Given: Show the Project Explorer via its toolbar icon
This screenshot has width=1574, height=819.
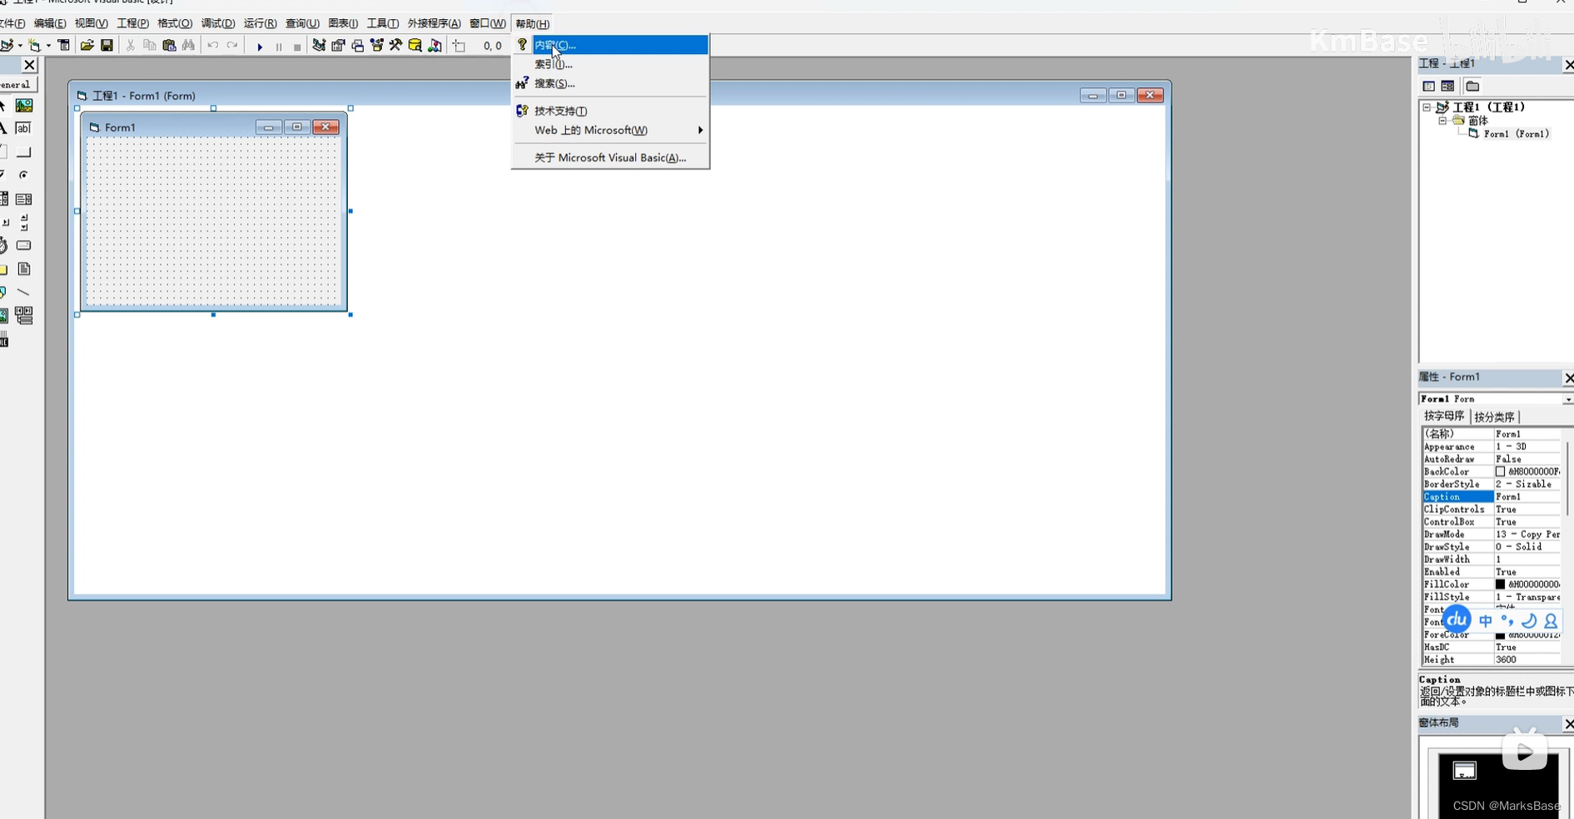Looking at the screenshot, I should [x=319, y=46].
